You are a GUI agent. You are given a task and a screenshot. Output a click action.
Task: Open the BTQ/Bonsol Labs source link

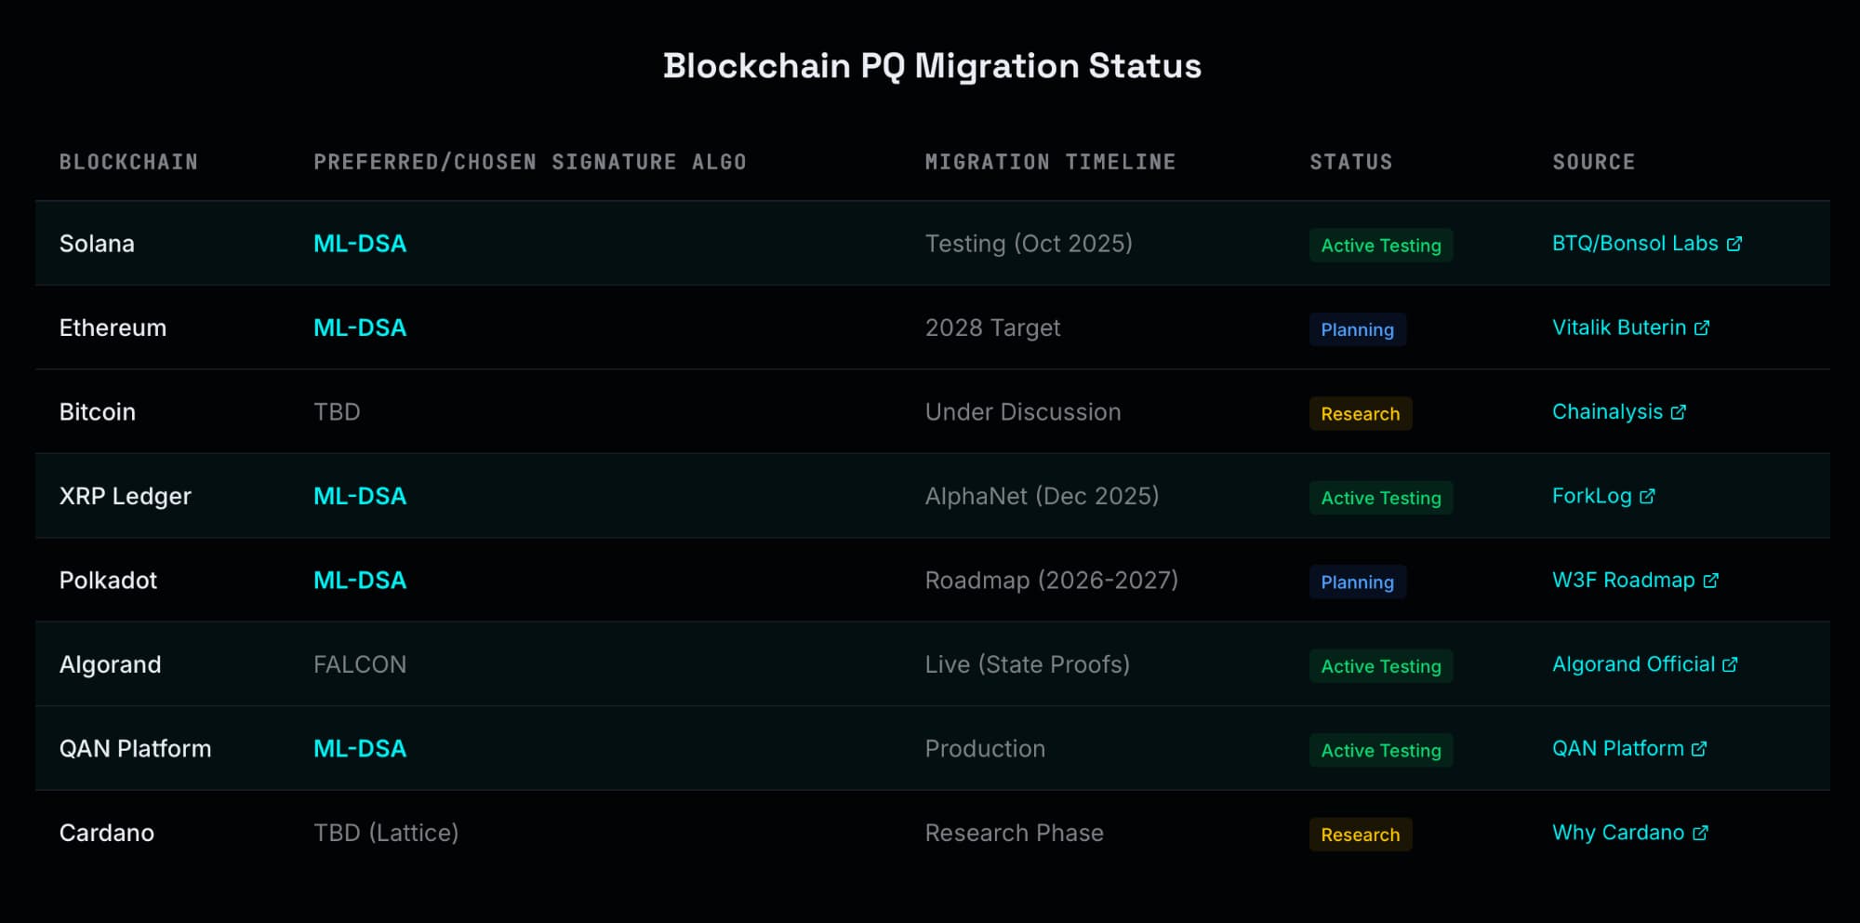(1634, 244)
